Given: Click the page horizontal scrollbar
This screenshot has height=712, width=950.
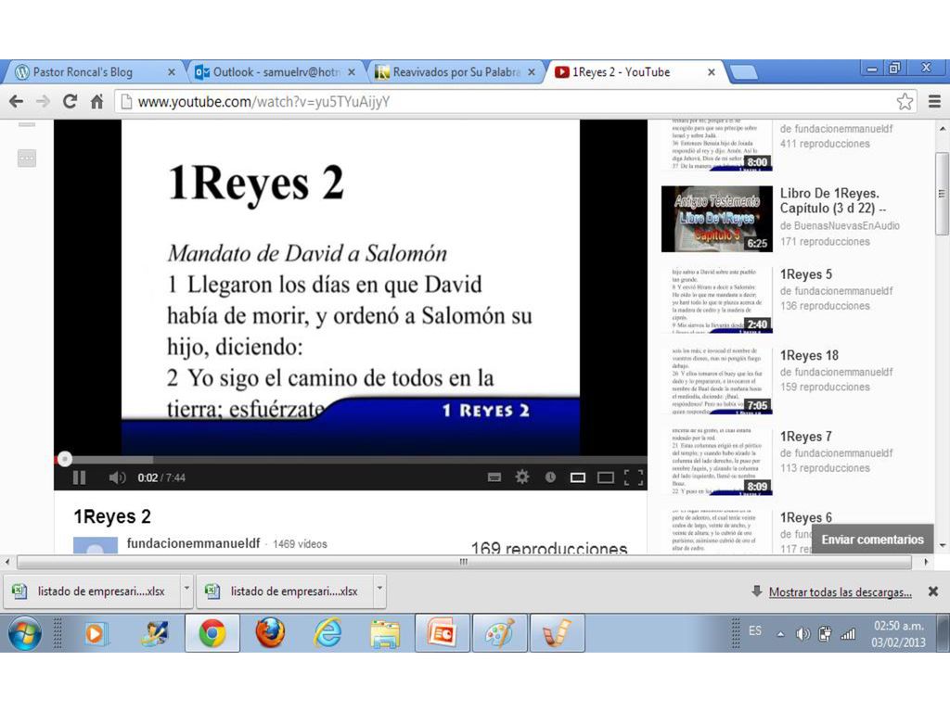Looking at the screenshot, I should [464, 562].
